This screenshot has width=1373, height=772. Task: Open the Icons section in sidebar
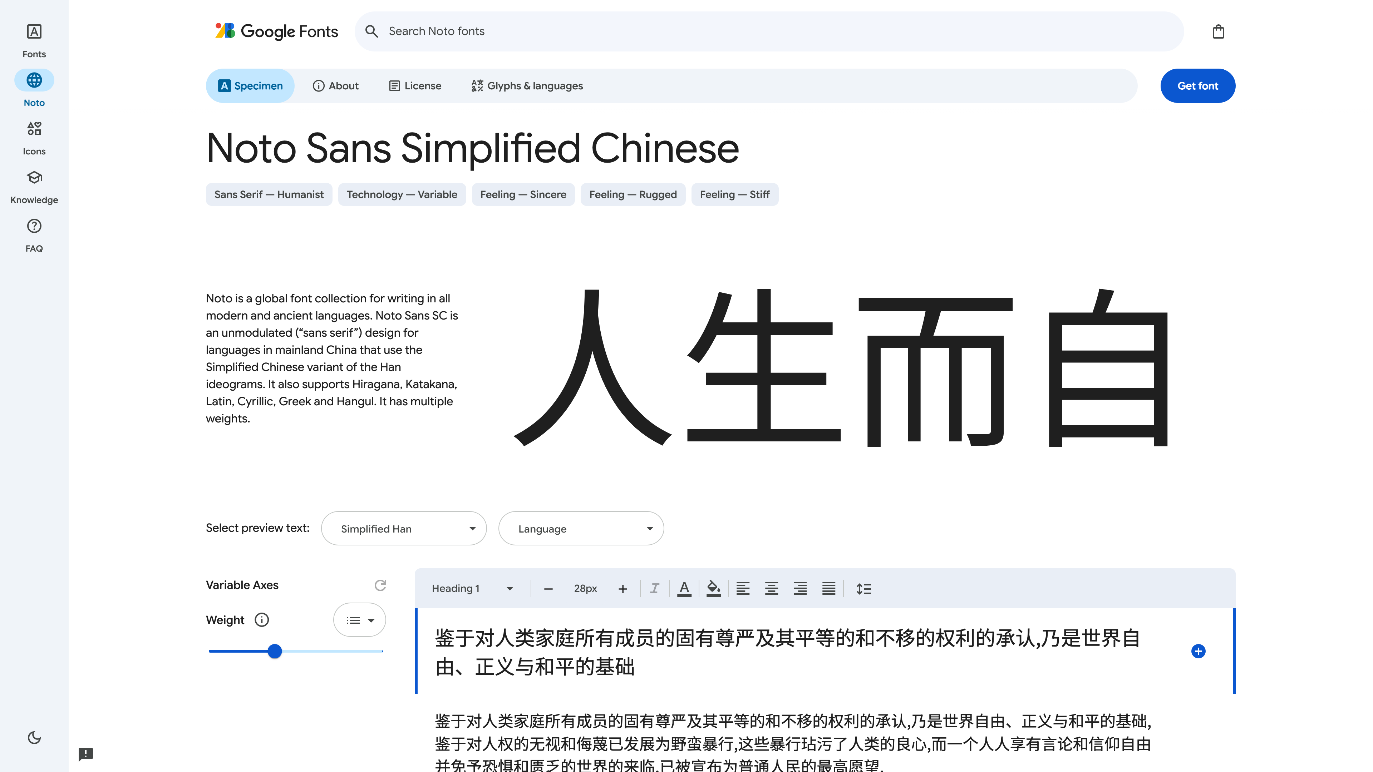[x=34, y=138]
